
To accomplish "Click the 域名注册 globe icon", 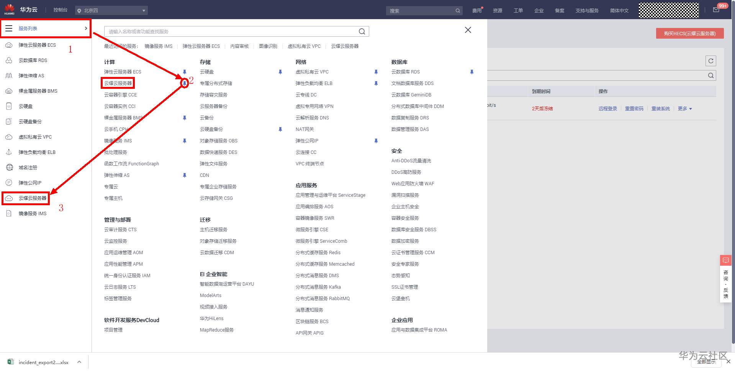I will click(x=9, y=168).
